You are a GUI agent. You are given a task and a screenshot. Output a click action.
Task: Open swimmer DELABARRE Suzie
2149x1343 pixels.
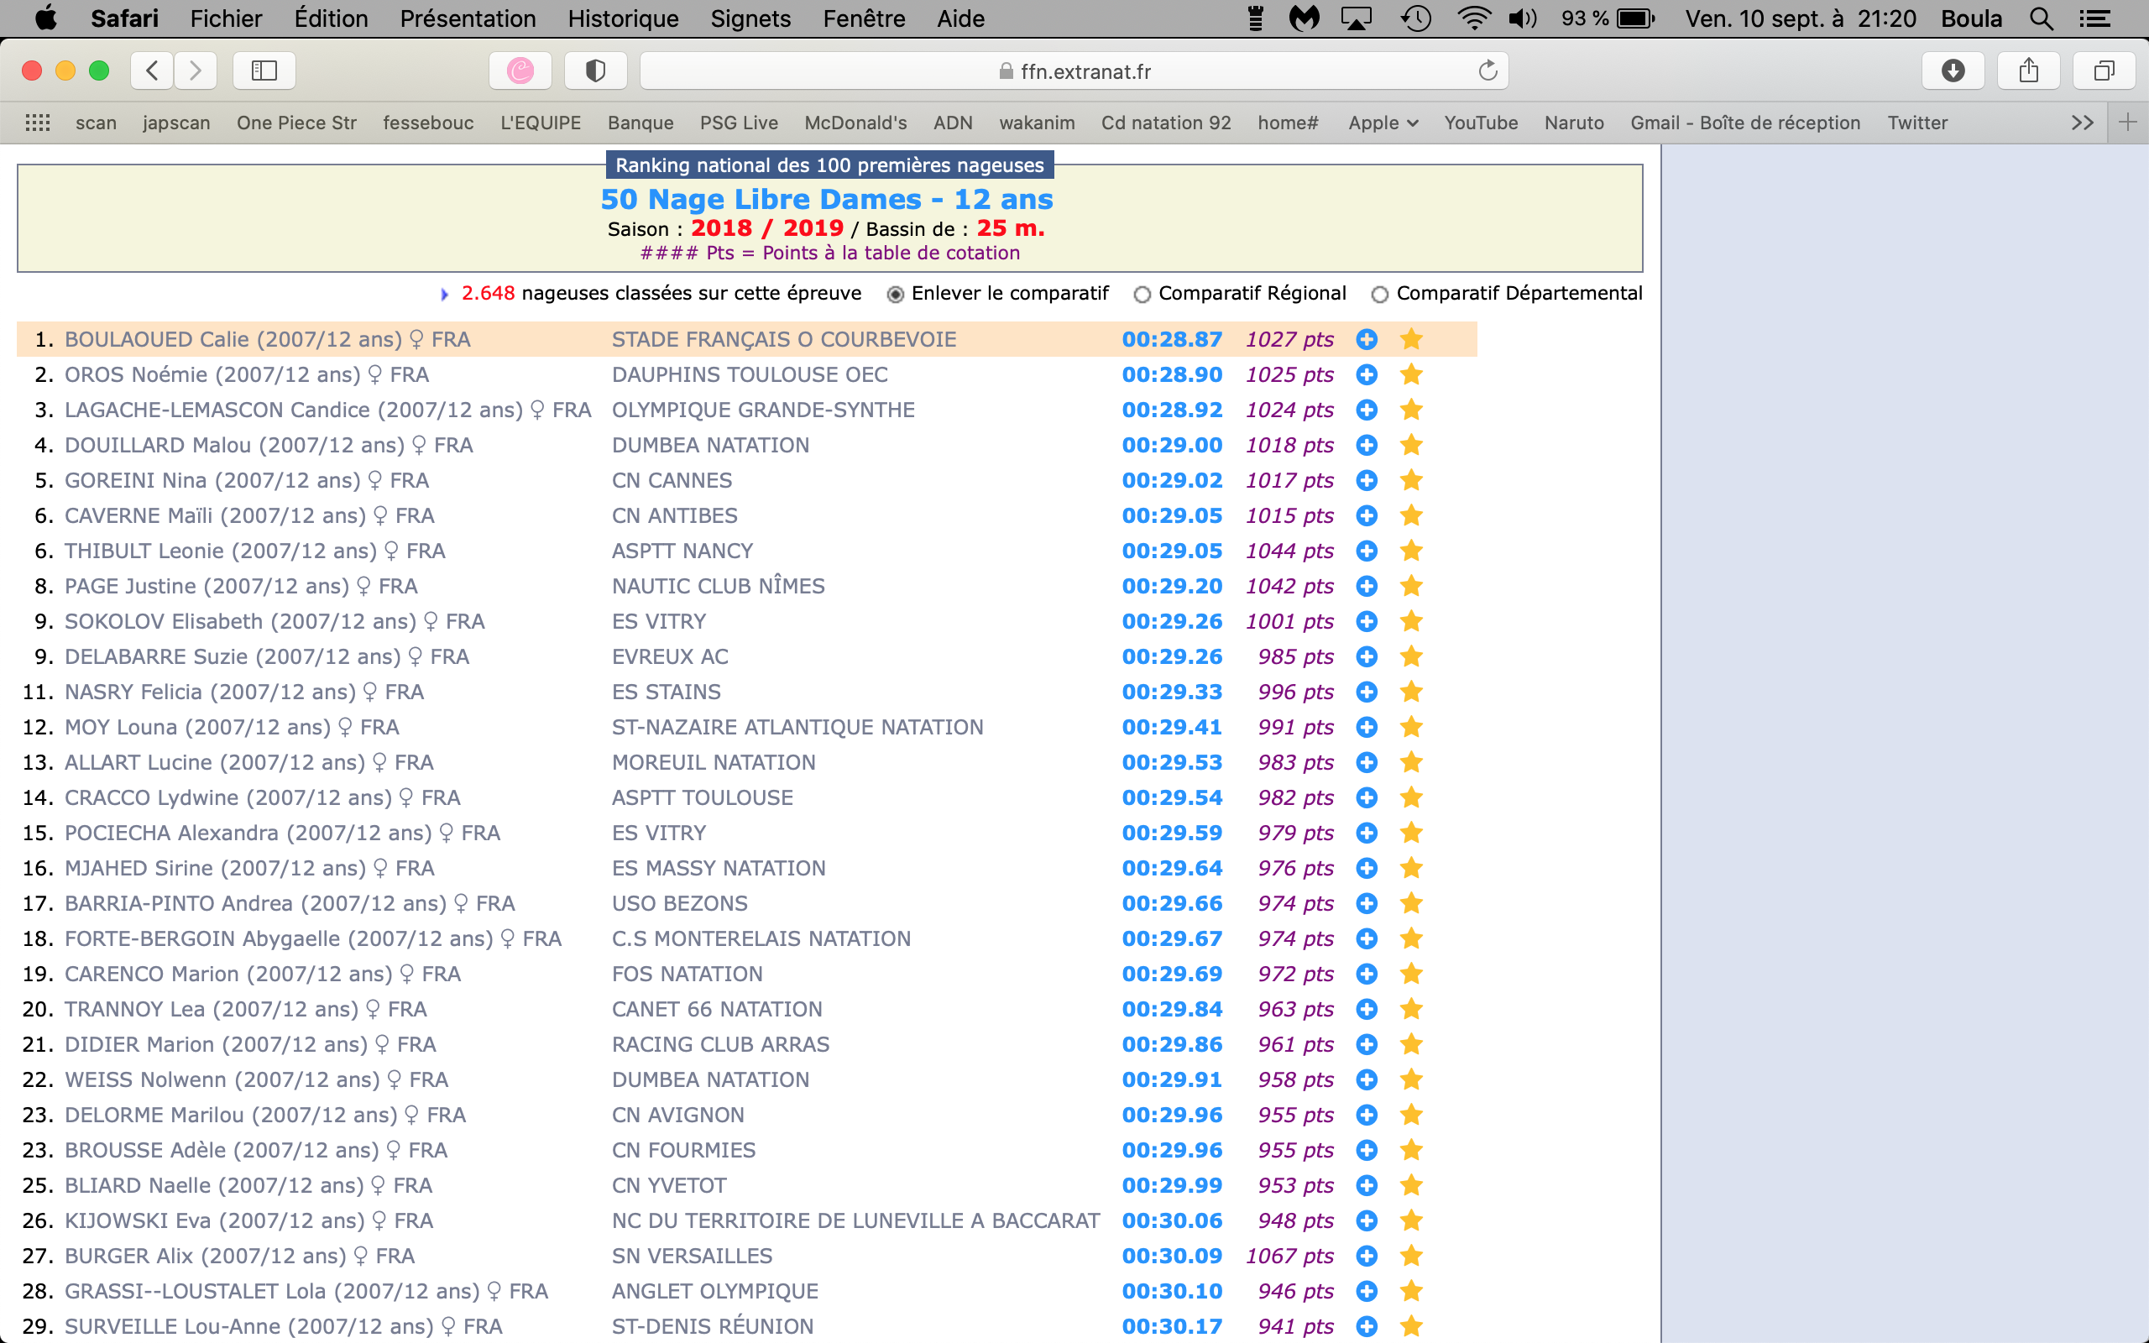point(266,656)
